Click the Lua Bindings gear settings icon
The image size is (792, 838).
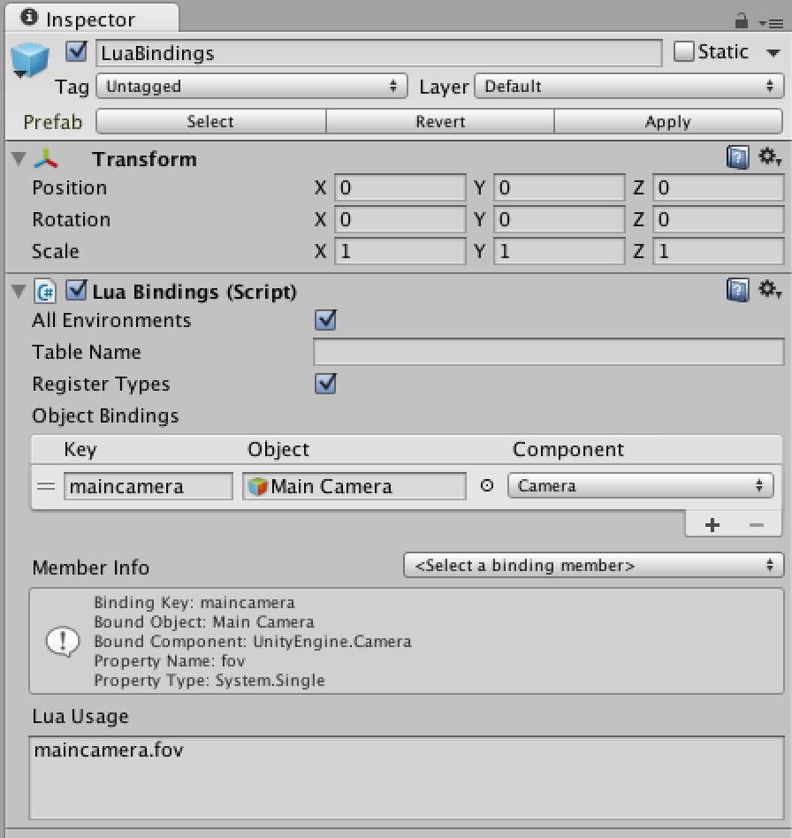pyautogui.click(x=767, y=289)
